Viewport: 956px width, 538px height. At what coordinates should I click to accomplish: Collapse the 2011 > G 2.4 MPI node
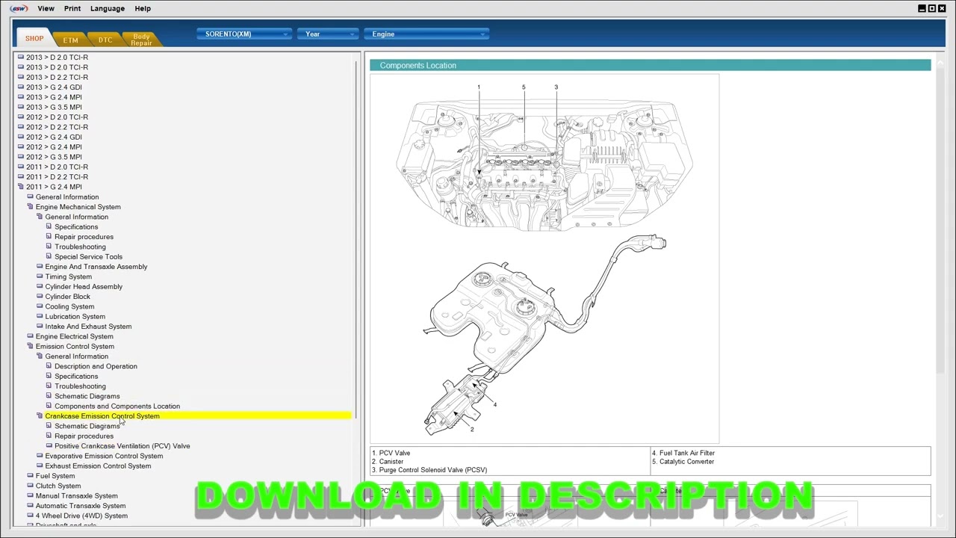[21, 187]
